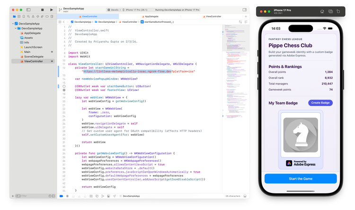Collapse the DevxSampleApp folder group
The width and height of the screenshot is (355, 210).
16,28
